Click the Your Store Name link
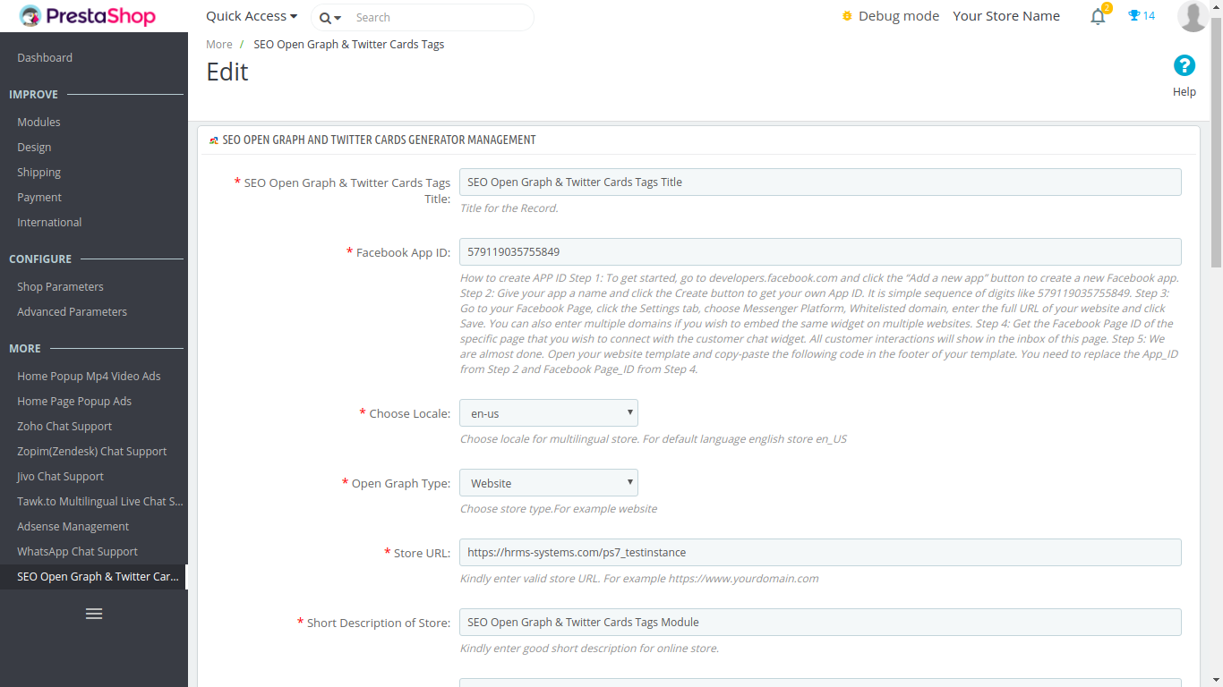The width and height of the screenshot is (1223, 687). point(1005,16)
